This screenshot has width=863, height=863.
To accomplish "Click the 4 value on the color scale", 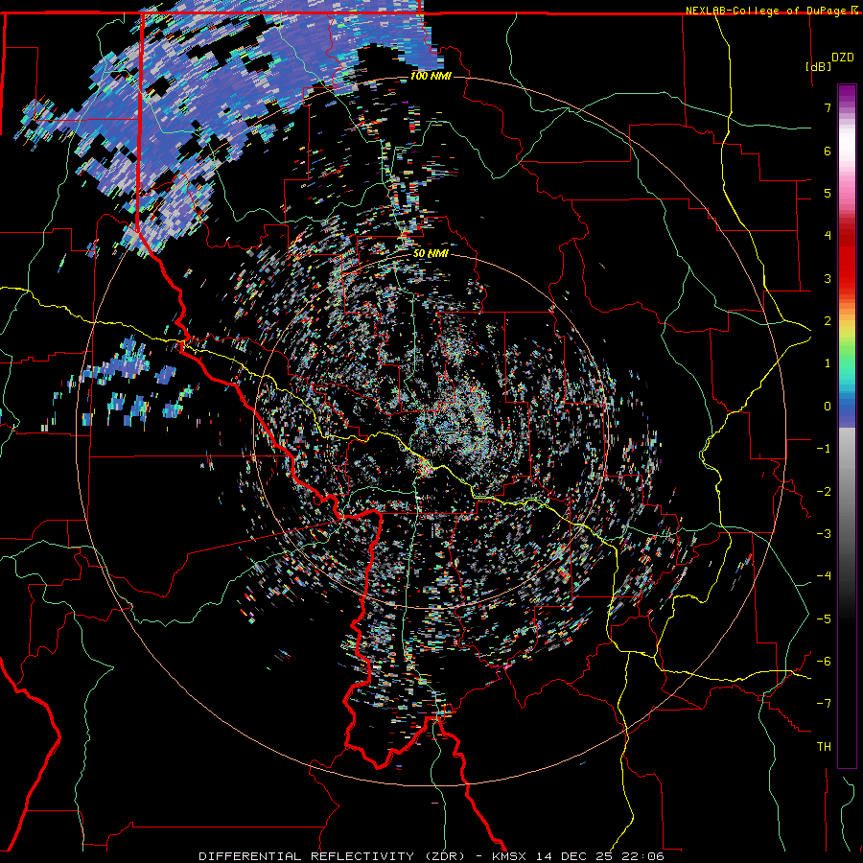I will coord(828,236).
